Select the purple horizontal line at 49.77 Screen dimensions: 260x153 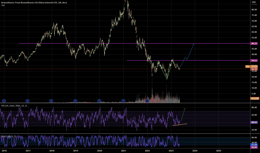pos(134,43)
